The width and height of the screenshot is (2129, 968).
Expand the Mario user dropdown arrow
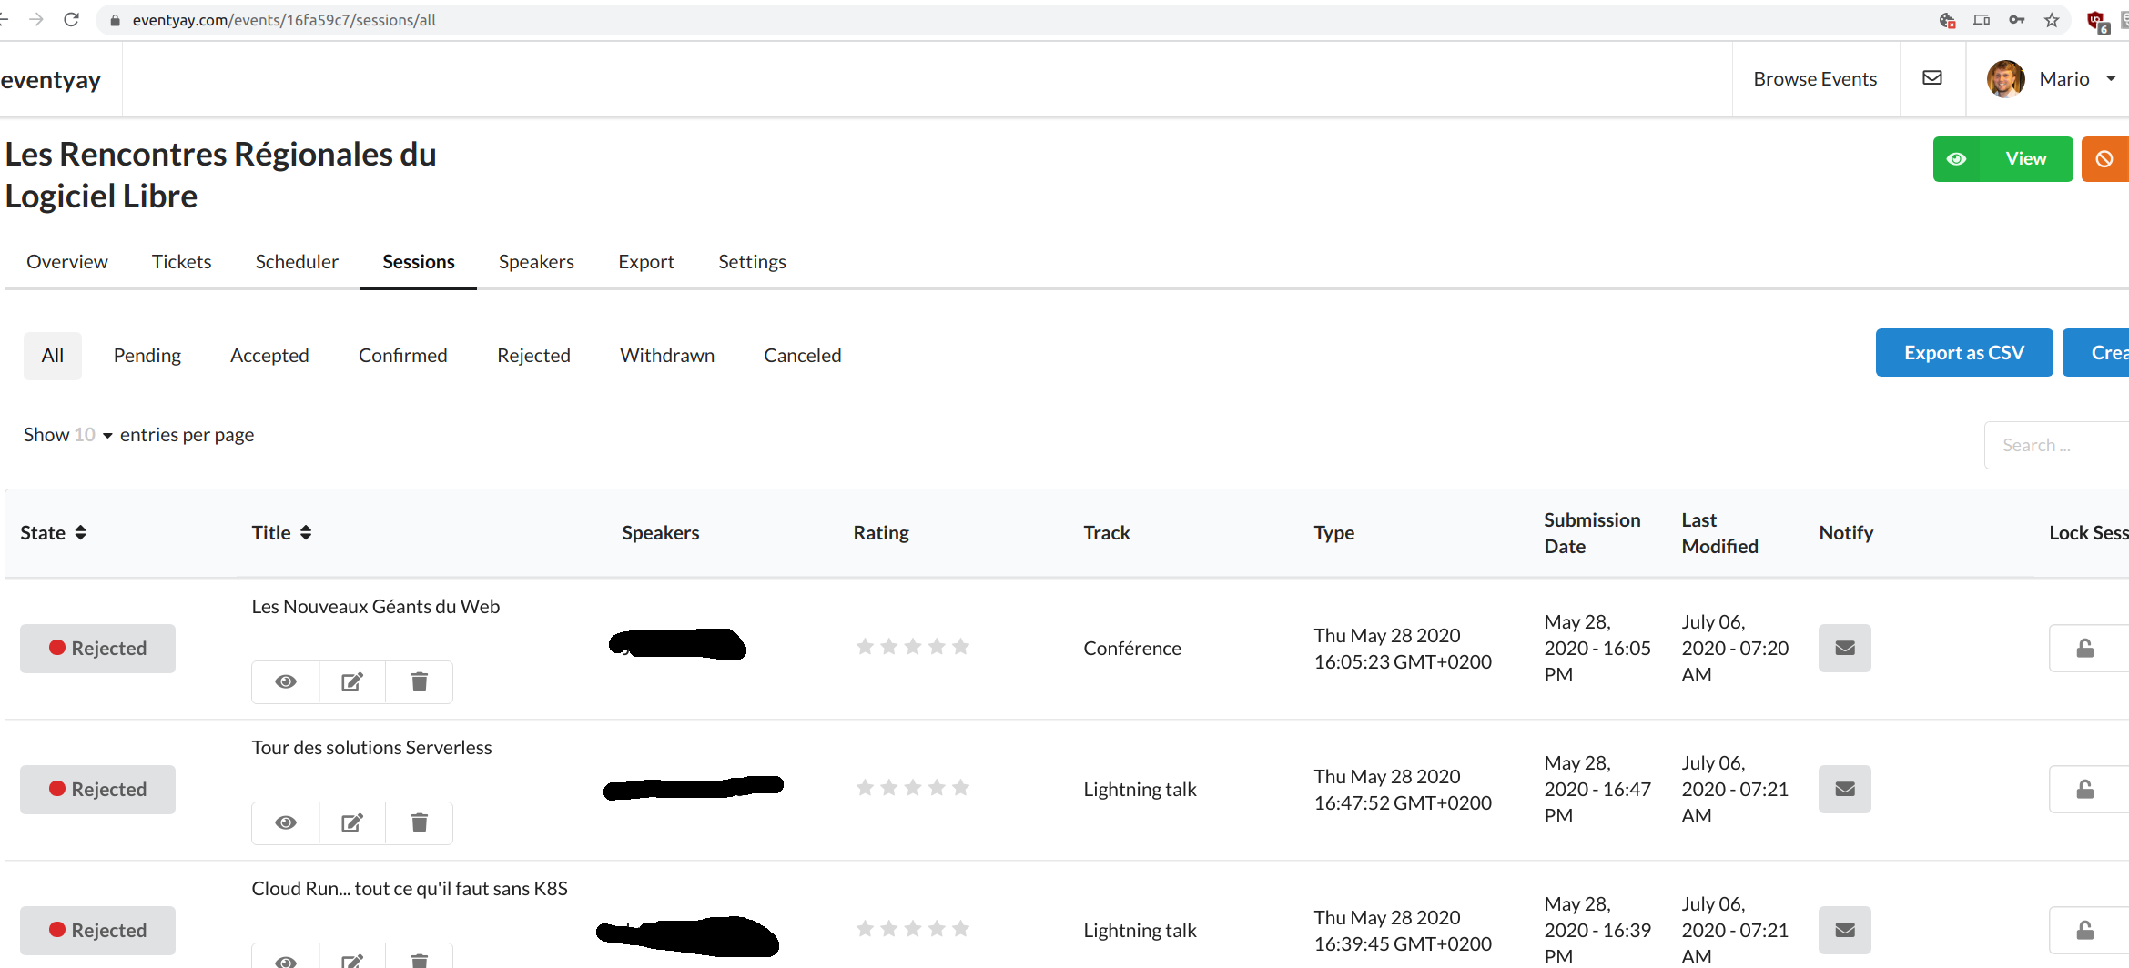click(x=2111, y=79)
